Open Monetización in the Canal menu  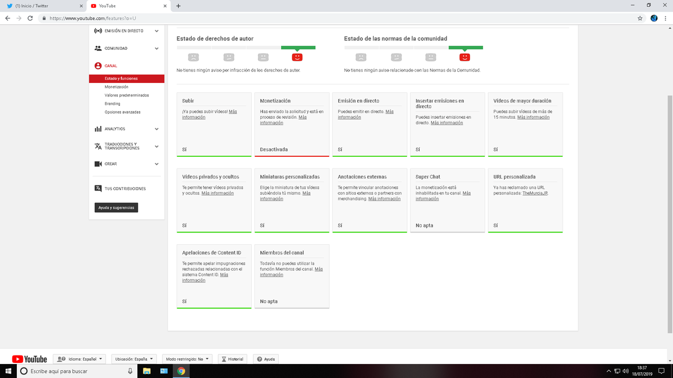point(116,87)
